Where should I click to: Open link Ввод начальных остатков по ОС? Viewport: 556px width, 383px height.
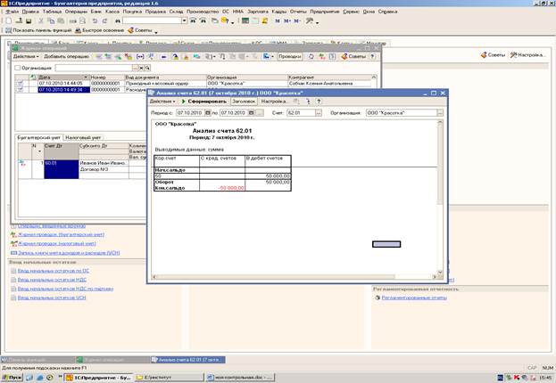54,271
